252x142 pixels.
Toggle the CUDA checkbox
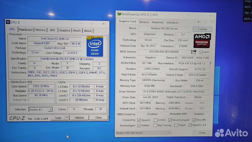click(x=155, y=120)
